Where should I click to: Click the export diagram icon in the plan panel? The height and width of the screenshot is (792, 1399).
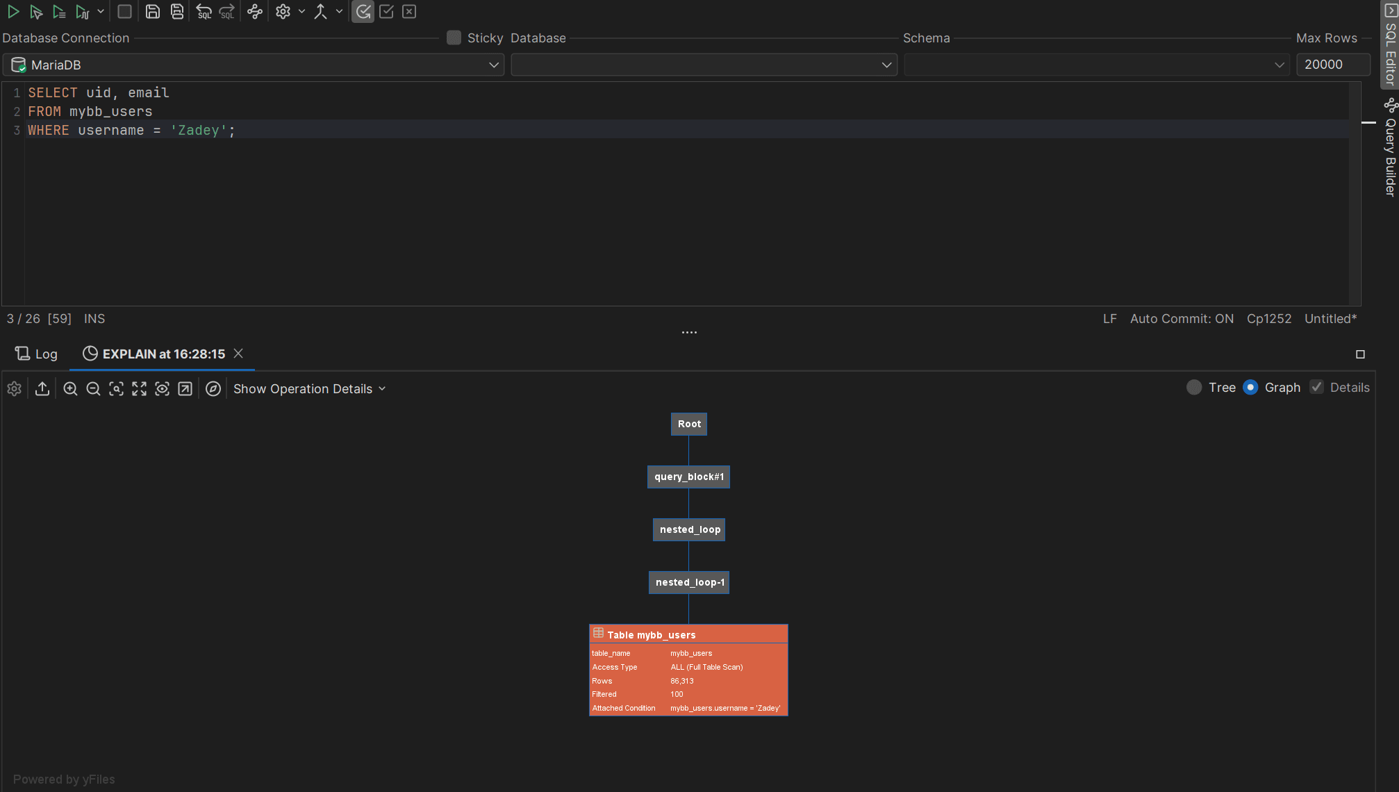[42, 389]
